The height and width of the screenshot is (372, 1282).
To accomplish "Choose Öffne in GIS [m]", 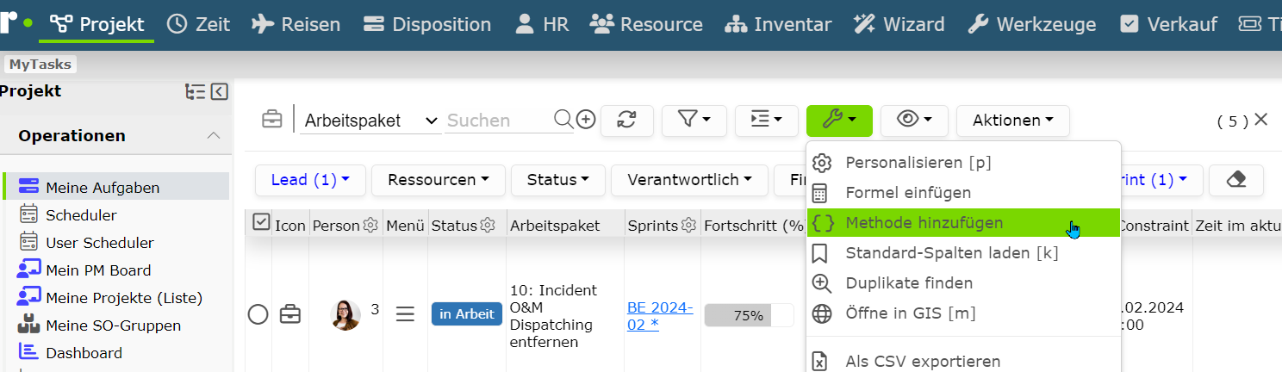I will [963, 313].
